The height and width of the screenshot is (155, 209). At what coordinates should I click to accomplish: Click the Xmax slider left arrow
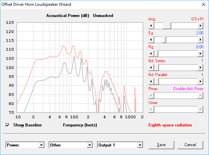tap(151, 109)
